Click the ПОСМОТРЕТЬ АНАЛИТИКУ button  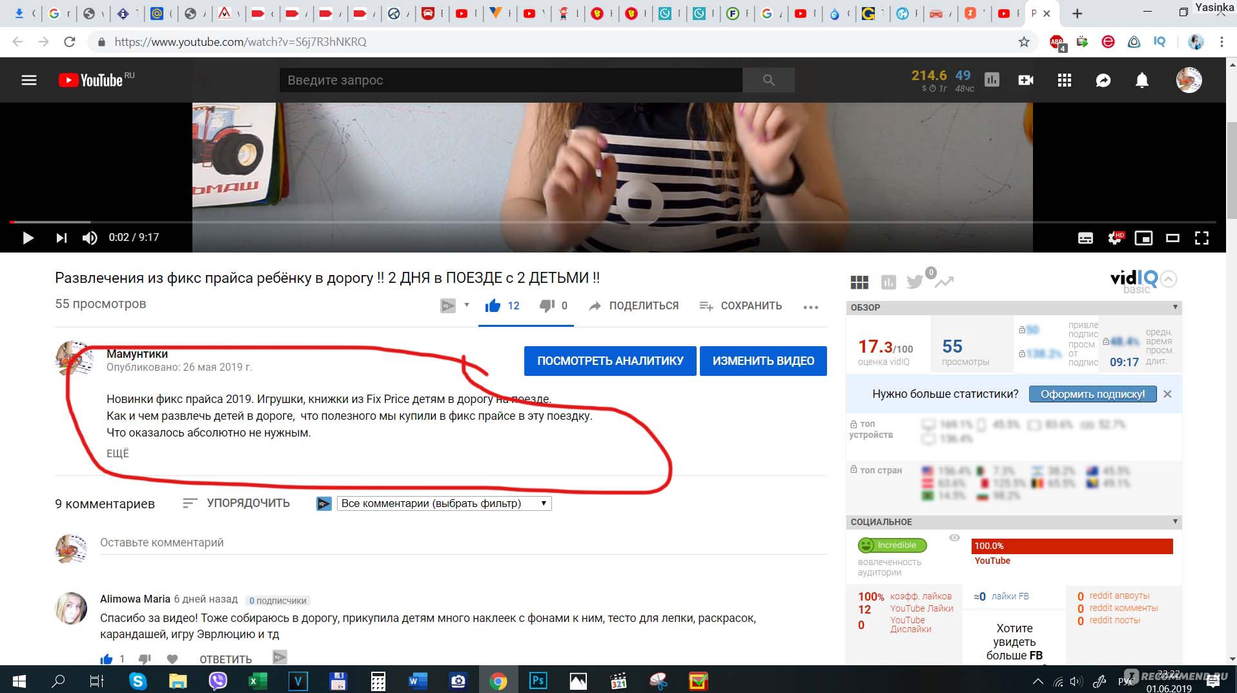click(x=610, y=360)
